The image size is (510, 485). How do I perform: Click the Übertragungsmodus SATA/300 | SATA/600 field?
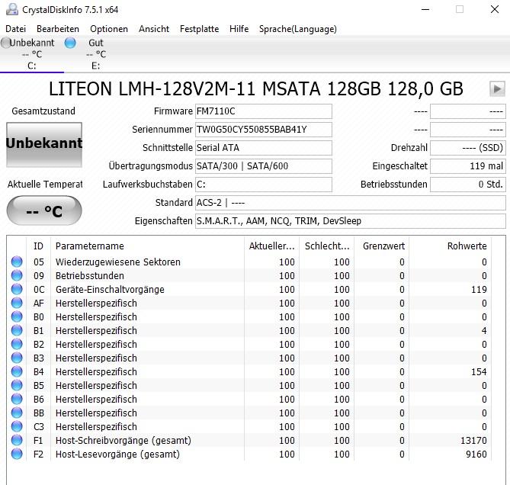(x=264, y=166)
